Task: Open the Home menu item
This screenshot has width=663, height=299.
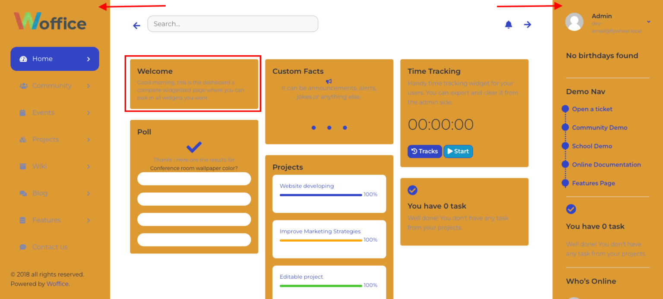Action: point(42,59)
